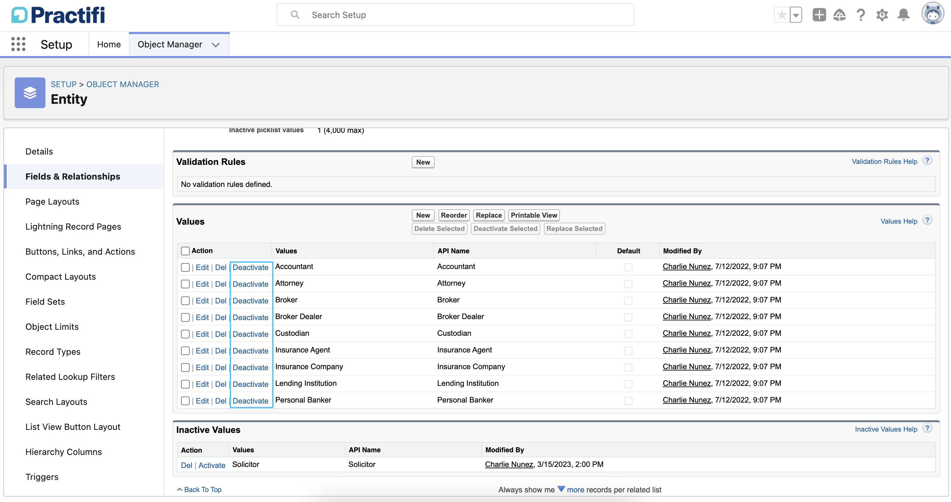Click the search magnifier icon

[295, 15]
